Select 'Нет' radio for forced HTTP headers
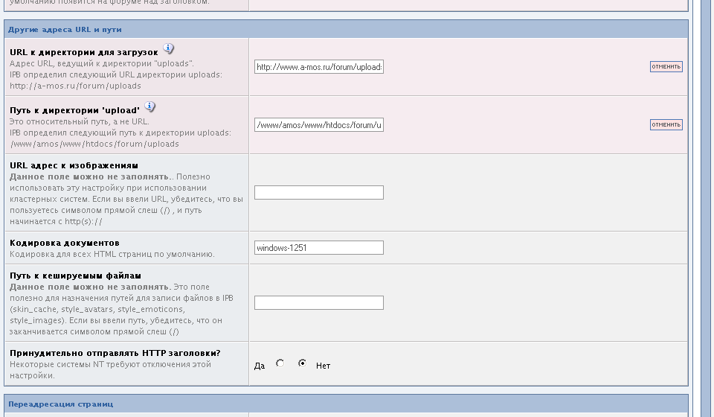 coord(302,363)
